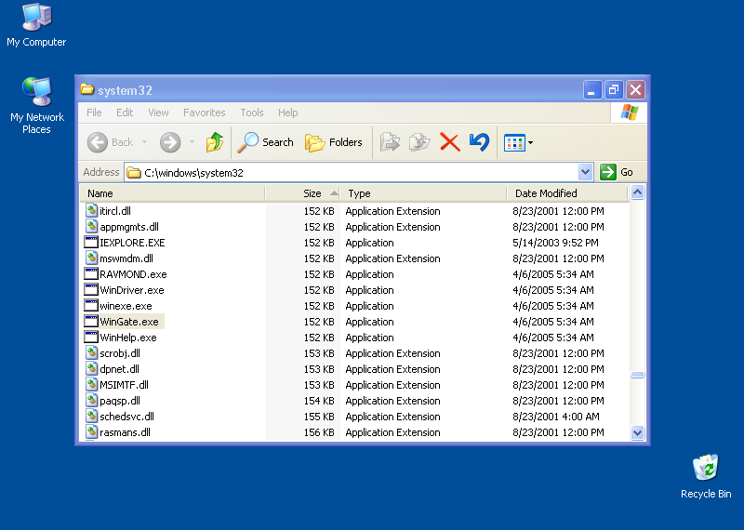Click the Undo toolbar icon

pyautogui.click(x=479, y=142)
